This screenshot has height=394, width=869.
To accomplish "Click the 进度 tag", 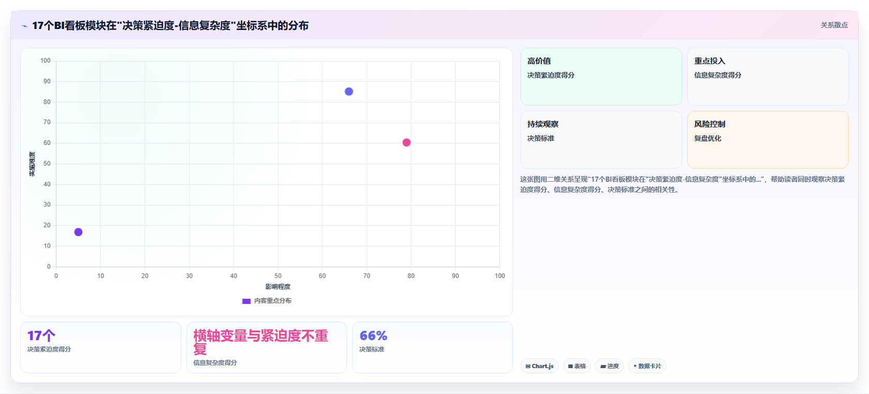I will coord(610,366).
